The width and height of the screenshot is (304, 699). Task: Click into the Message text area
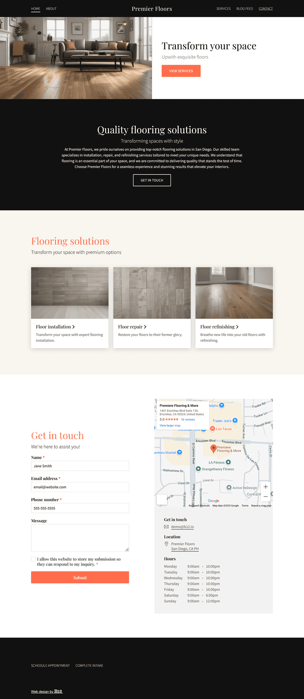[x=80, y=538]
